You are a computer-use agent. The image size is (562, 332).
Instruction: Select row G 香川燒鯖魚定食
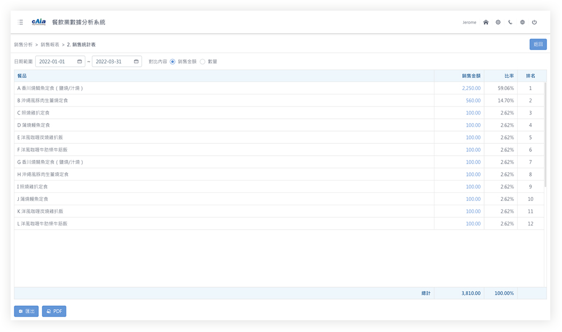pyautogui.click(x=279, y=162)
